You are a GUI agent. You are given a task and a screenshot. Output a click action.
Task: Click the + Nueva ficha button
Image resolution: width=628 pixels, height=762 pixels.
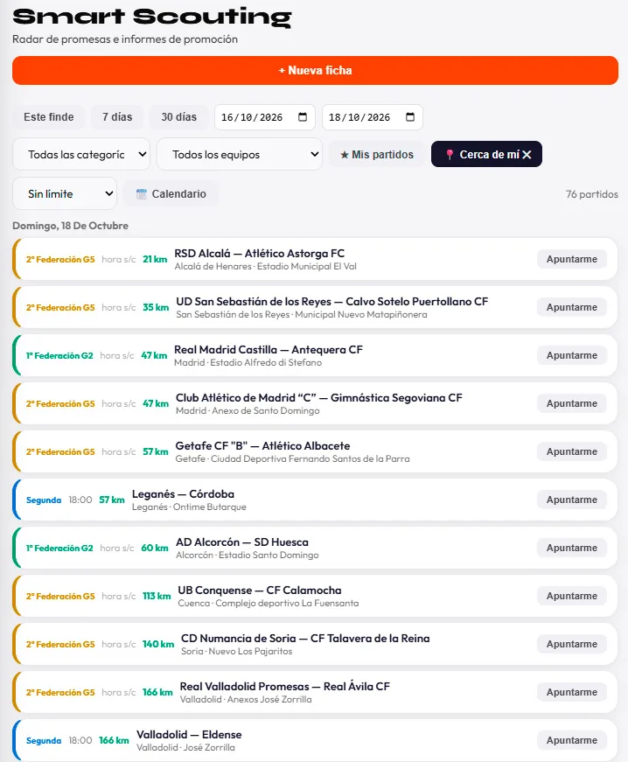315,71
